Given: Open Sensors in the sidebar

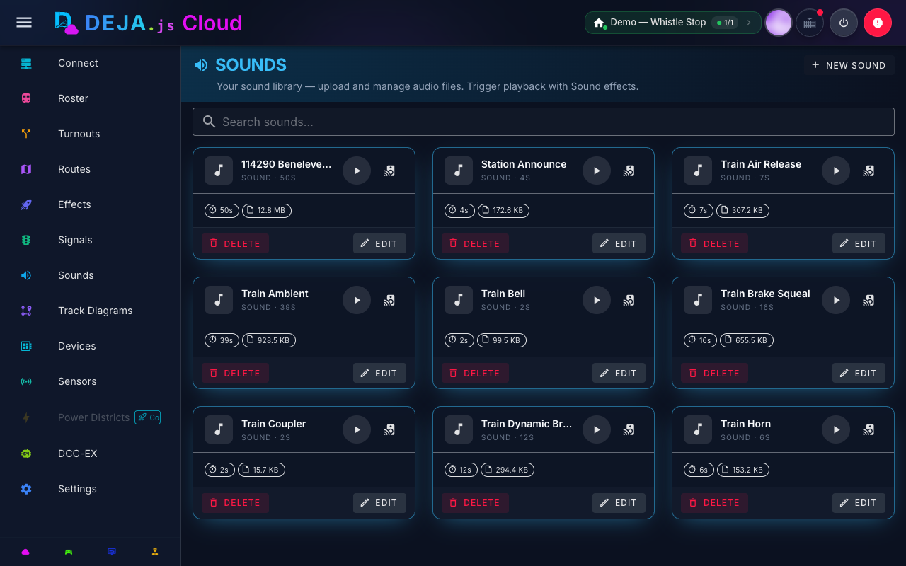Looking at the screenshot, I should (91, 381).
